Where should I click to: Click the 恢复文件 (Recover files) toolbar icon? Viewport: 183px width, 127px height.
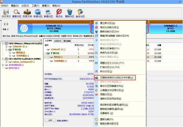(27, 13)
